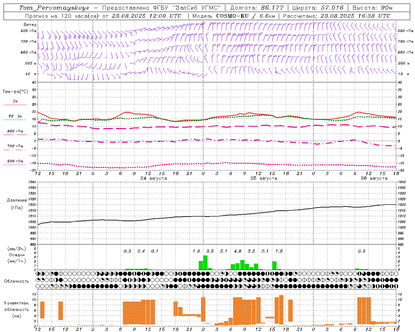The image size is (415, 332).
Task: Click the (км) unit under облачность
Action: point(17,316)
